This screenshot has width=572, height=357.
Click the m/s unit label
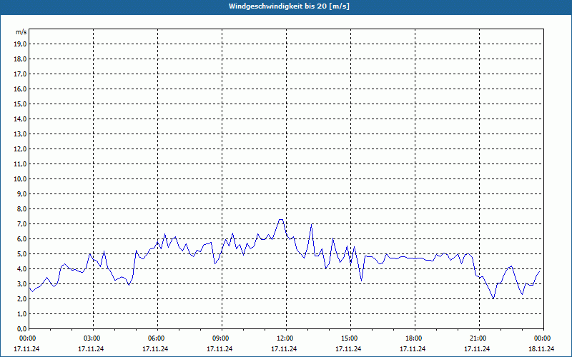click(x=21, y=32)
